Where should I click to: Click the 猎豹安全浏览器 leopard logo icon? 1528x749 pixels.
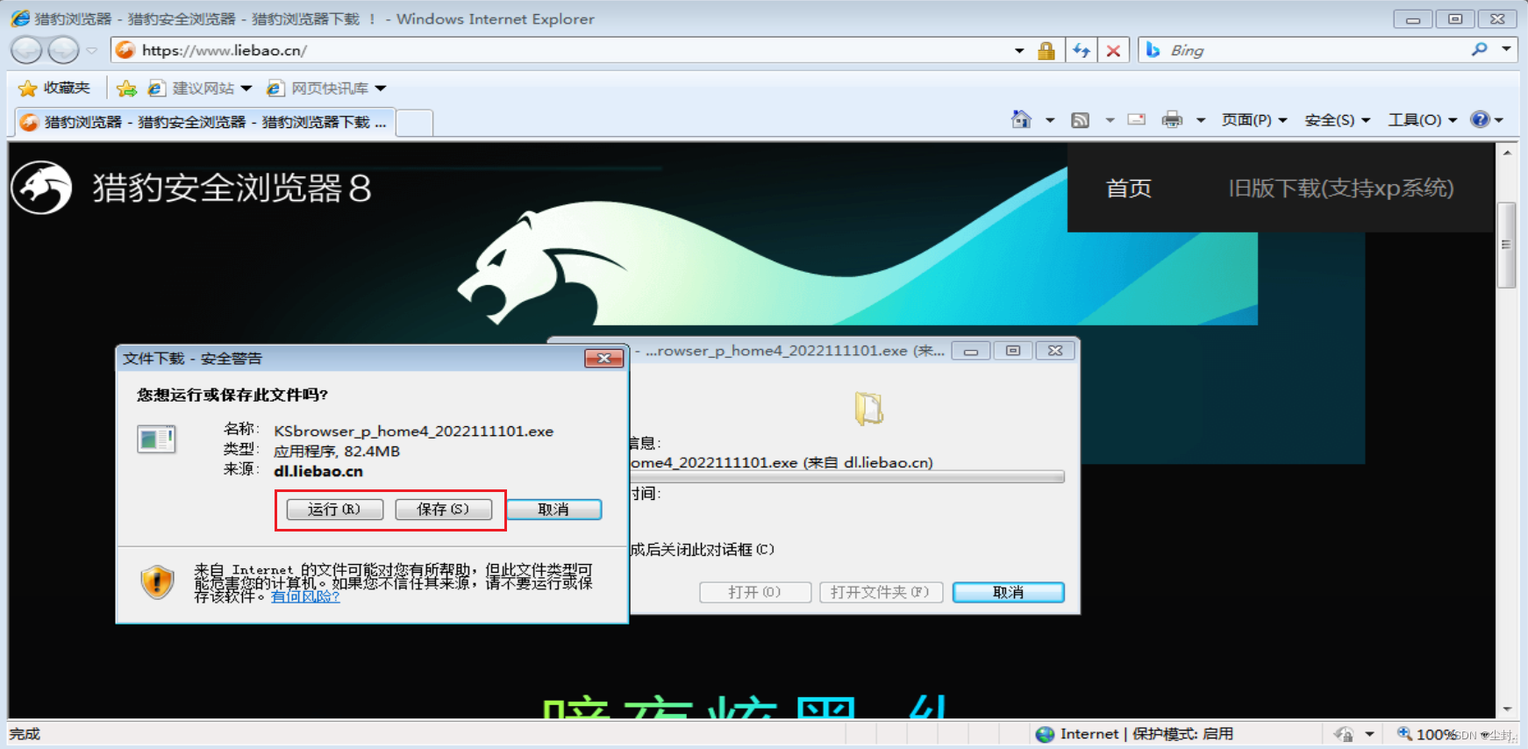(41, 188)
